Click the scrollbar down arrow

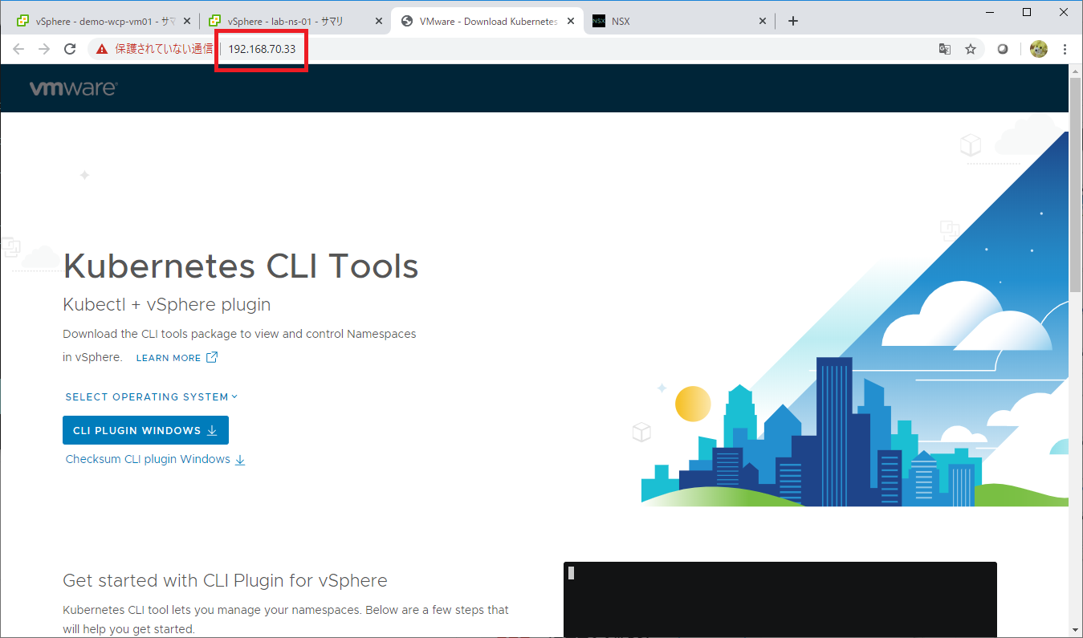pos(1076,629)
